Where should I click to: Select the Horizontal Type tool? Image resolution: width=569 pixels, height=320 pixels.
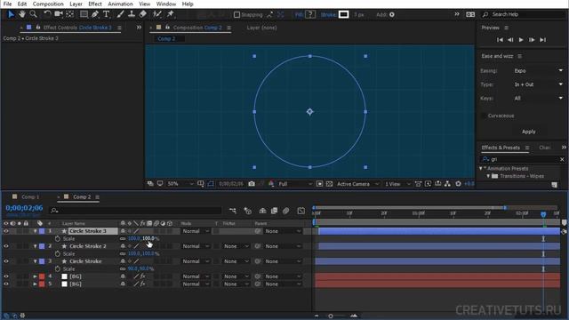pos(107,14)
